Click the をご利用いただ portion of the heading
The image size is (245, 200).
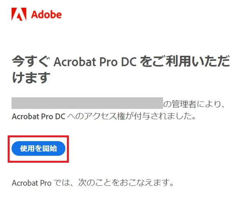click(x=185, y=61)
